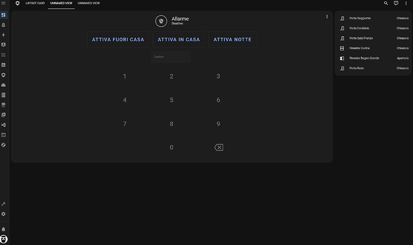The image size is (413, 245).
Task: Tap keypad digit 3
Action: [x=218, y=77]
